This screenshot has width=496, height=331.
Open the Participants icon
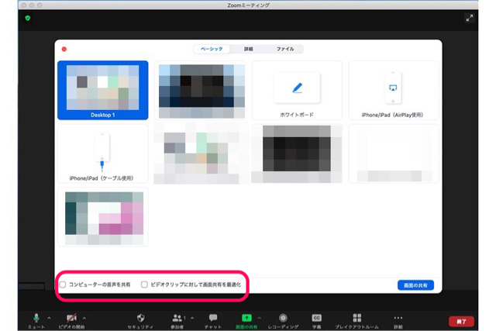point(177,318)
